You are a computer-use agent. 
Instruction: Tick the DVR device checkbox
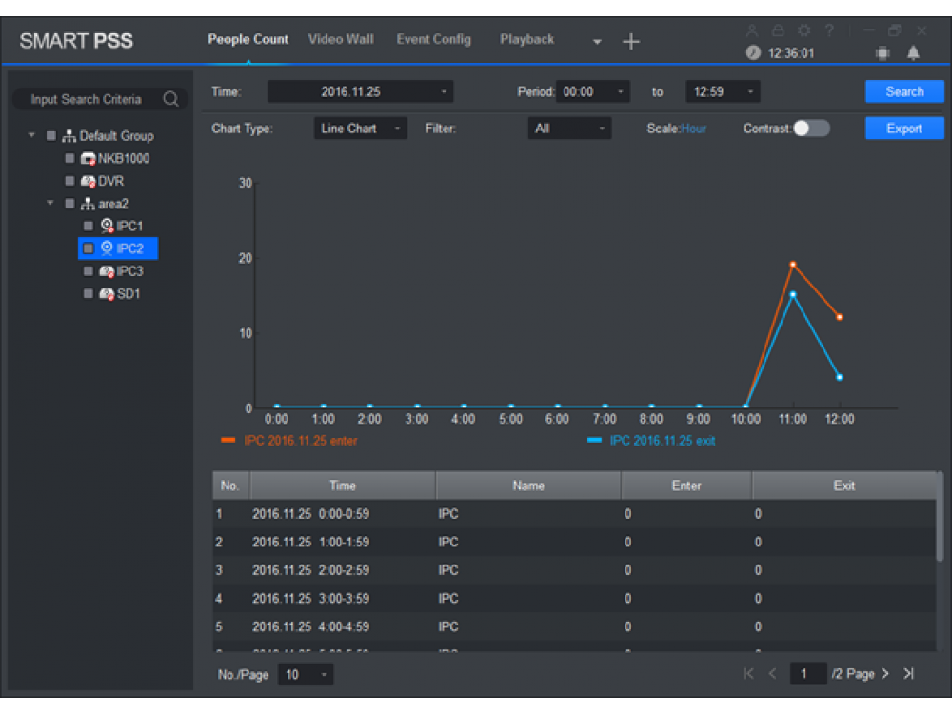[69, 181]
